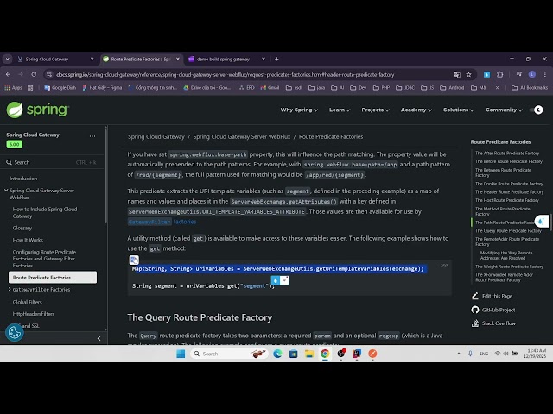Follow the GatewayFilter factories link
553x414 pixels.
click(x=162, y=222)
